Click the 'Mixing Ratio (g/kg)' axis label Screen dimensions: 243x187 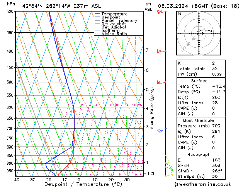coord(152,108)
